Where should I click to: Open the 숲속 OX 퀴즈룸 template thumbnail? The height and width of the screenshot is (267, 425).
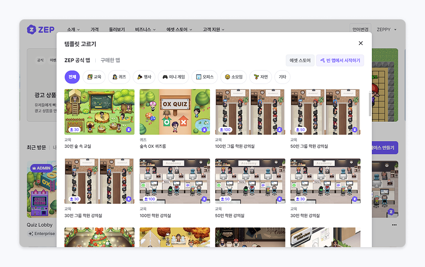pos(175,112)
